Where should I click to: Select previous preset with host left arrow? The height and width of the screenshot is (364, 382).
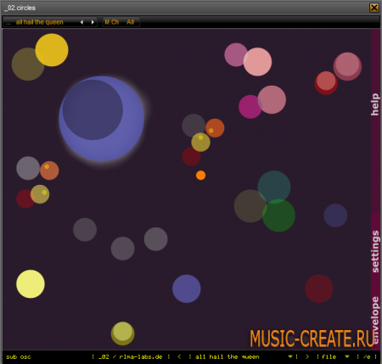pos(82,22)
